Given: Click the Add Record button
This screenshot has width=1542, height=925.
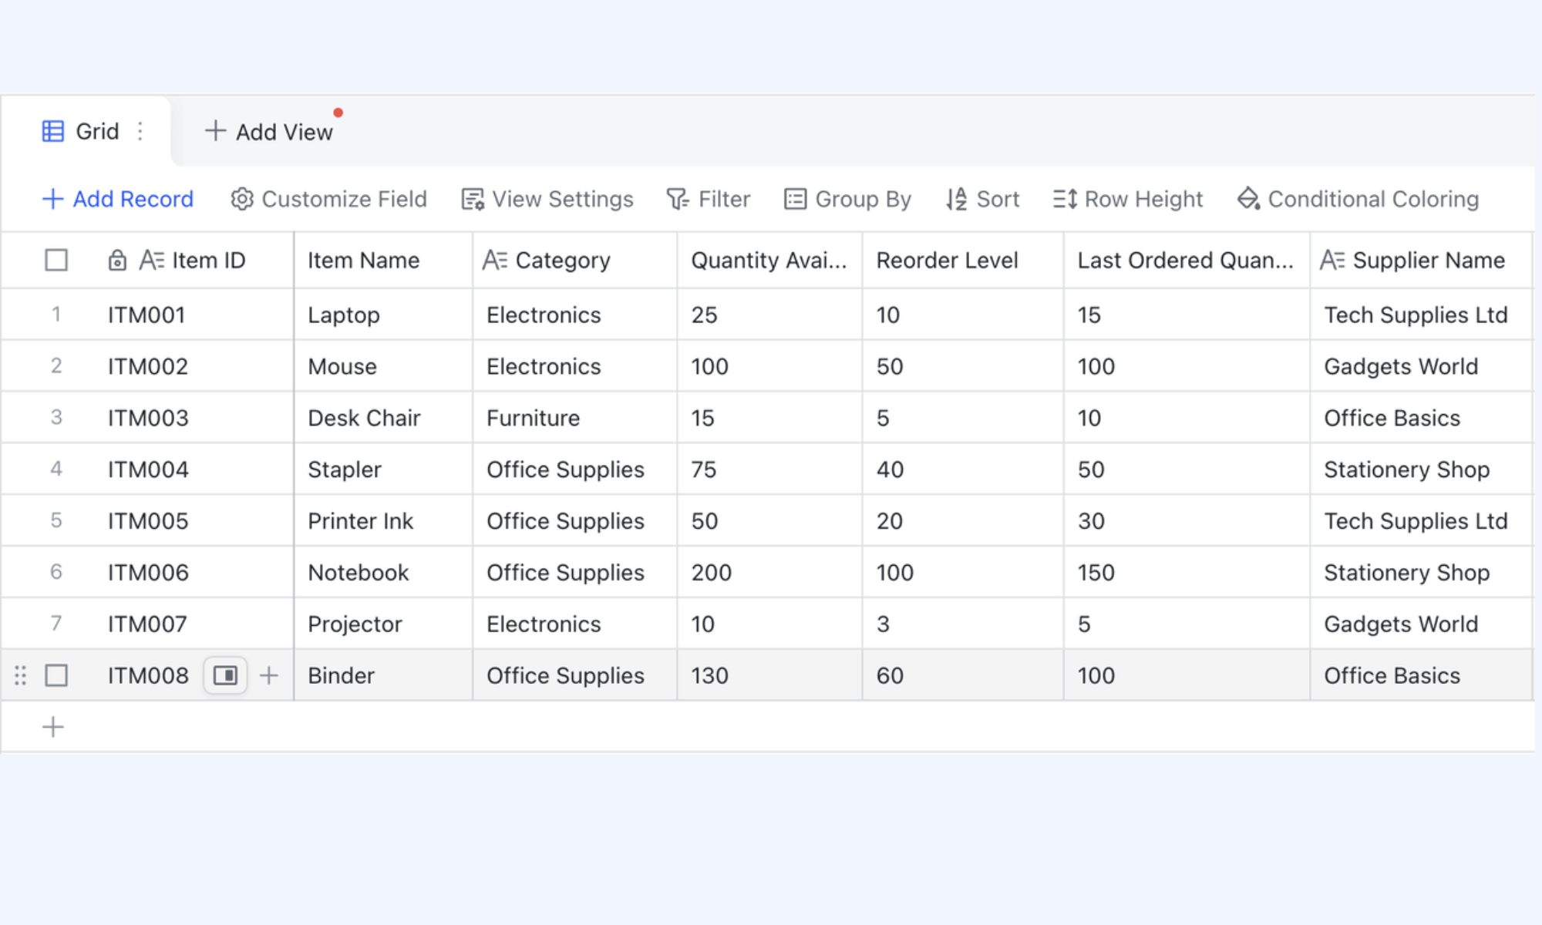Looking at the screenshot, I should tap(117, 200).
